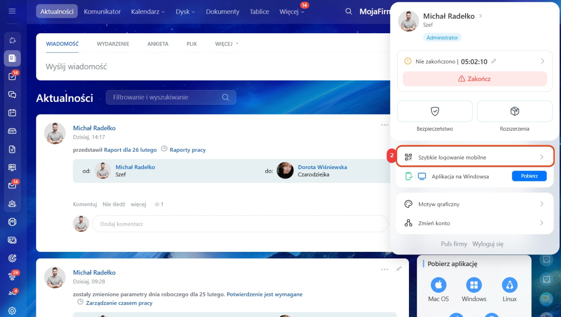Viewport: 561px width, 317px height.
Task: Download the Windows app from Pobierz aplikację
Action: click(x=474, y=286)
